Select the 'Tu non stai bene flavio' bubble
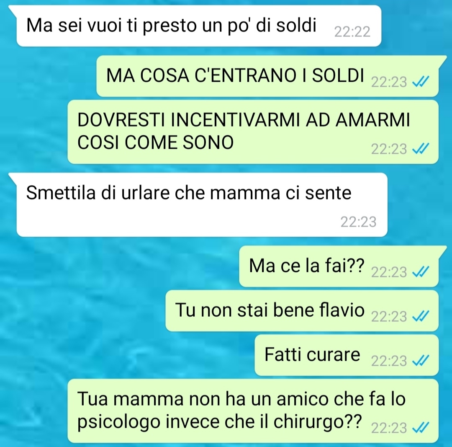 tap(302, 310)
